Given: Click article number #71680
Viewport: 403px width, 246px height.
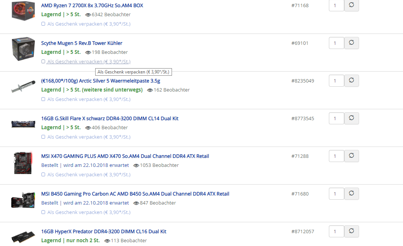Looking at the screenshot, I should tap(300, 194).
